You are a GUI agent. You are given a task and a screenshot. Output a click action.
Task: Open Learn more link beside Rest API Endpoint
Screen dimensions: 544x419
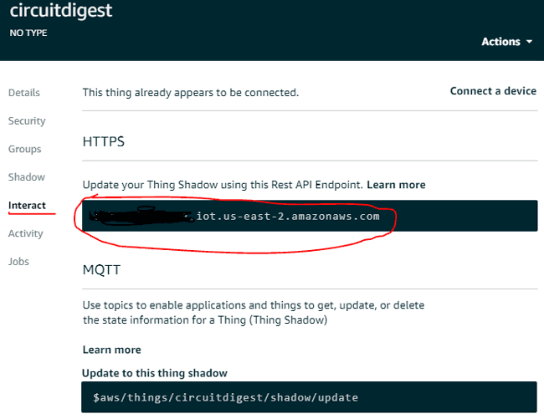tap(396, 185)
